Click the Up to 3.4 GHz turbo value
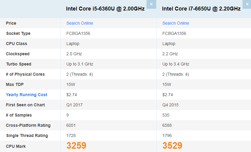251x152 pixels. [x=176, y=64]
